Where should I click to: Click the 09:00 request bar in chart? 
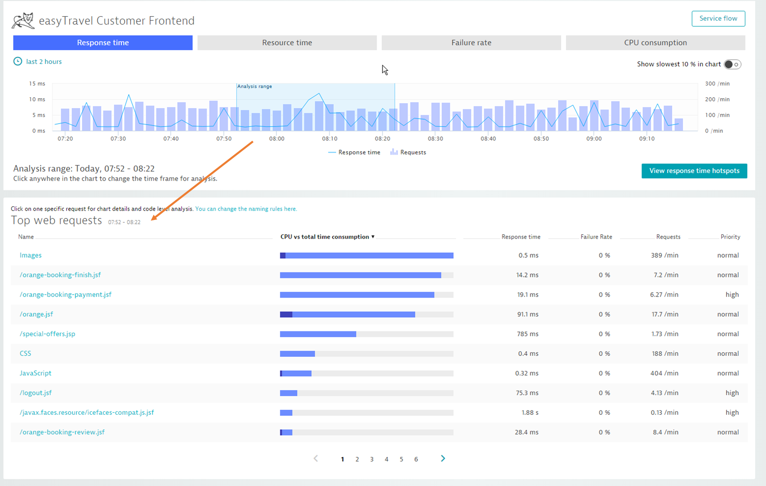click(x=594, y=115)
